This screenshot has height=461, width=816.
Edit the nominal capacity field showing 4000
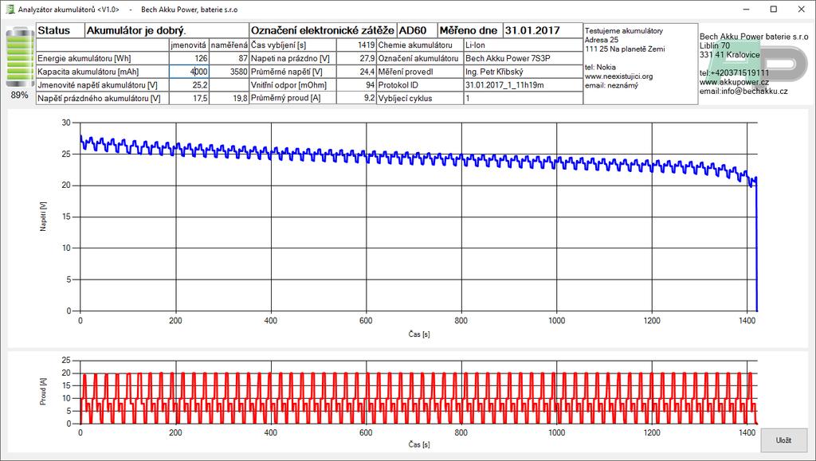coord(189,72)
